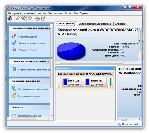The image size is (149, 133).
Task: Open the Инструменты menu
Action: (15, 13)
